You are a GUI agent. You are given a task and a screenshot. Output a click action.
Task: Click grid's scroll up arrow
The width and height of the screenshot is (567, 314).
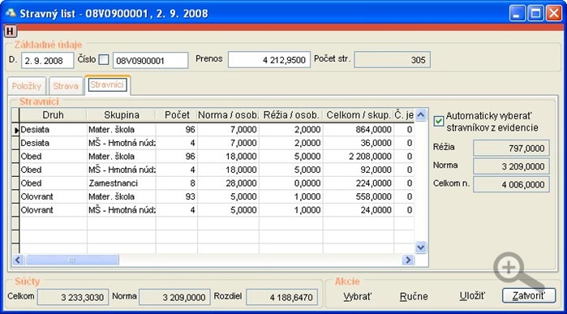[x=420, y=115]
